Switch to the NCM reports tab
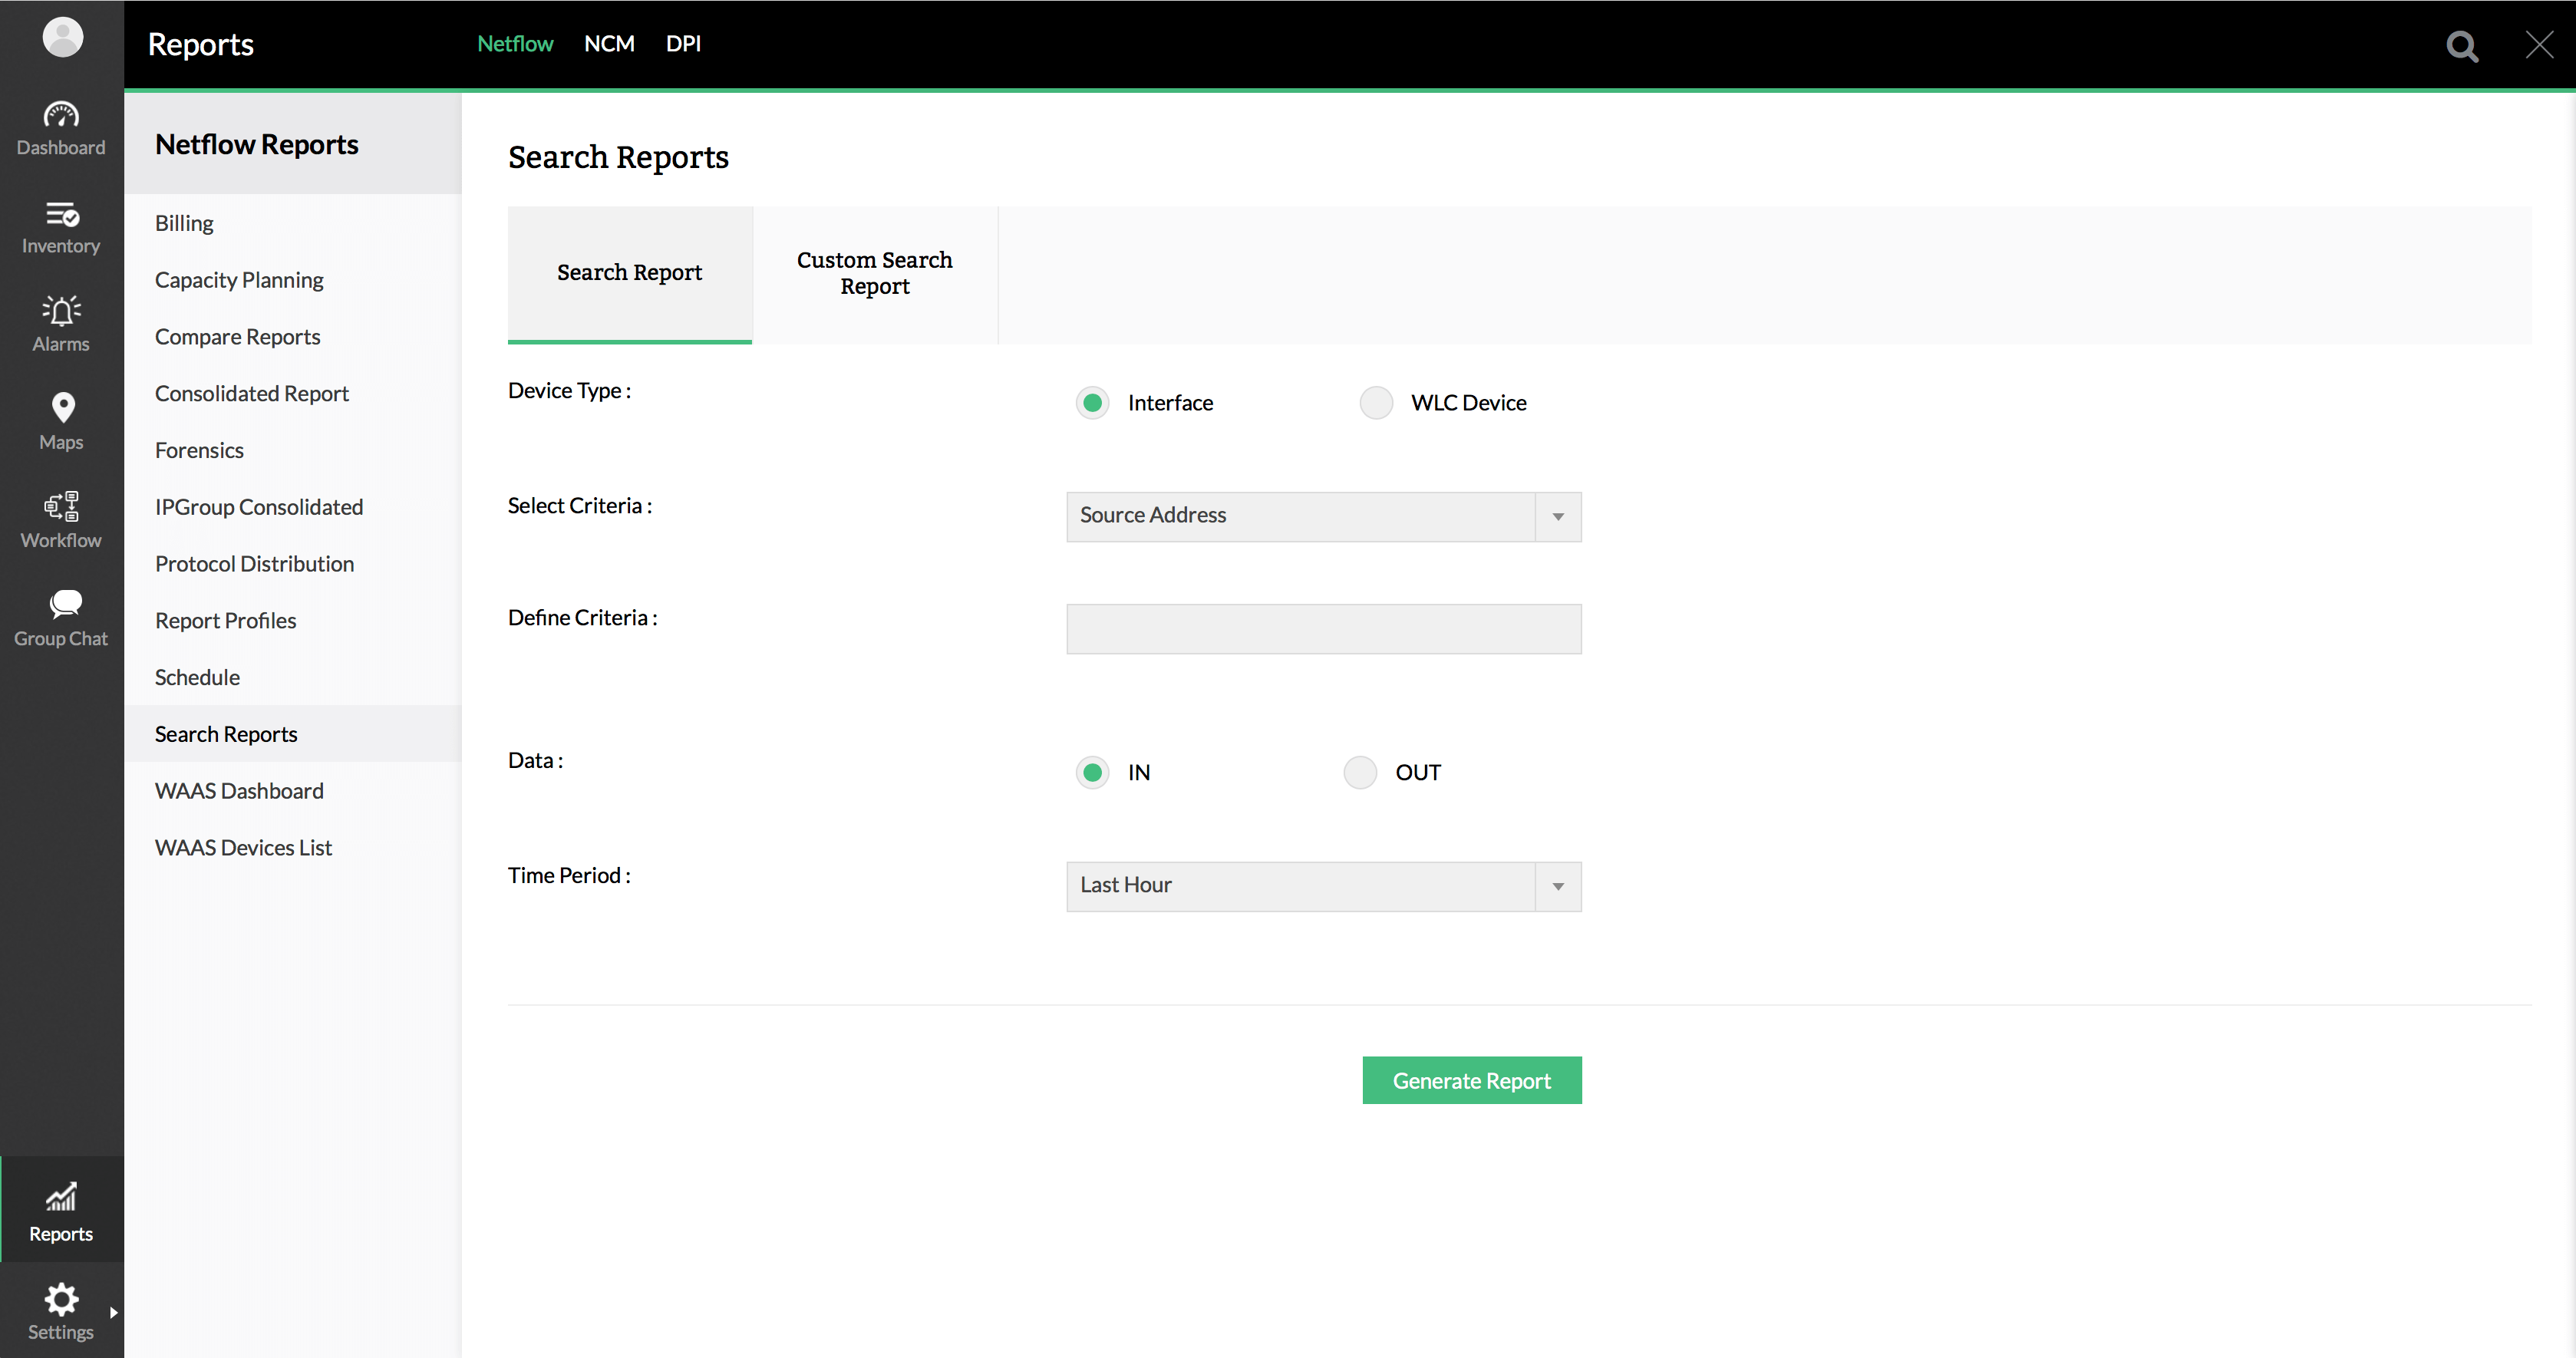This screenshot has height=1358, width=2576. click(609, 44)
